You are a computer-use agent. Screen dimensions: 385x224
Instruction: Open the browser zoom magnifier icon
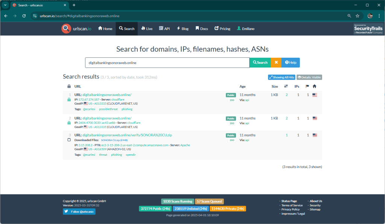(349, 16)
